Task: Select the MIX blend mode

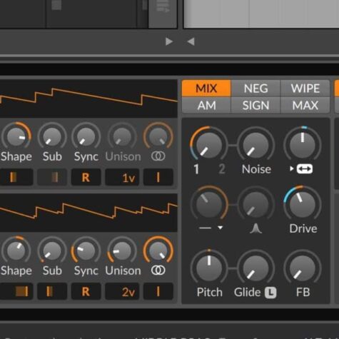Action: tap(206, 88)
